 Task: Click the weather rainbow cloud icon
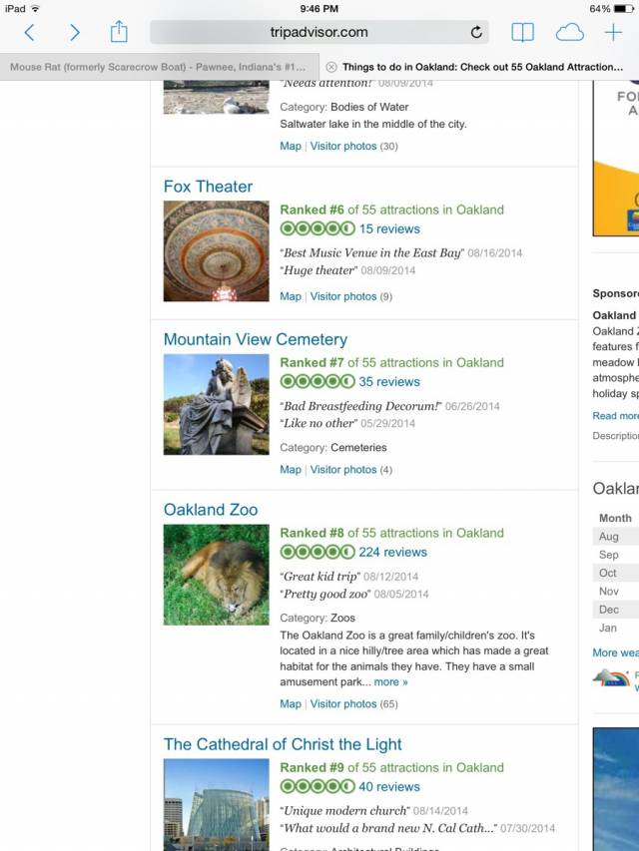[611, 677]
